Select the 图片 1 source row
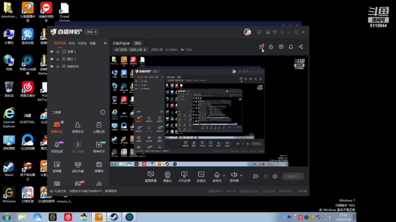Screen dimensions: 396x222 78,59
